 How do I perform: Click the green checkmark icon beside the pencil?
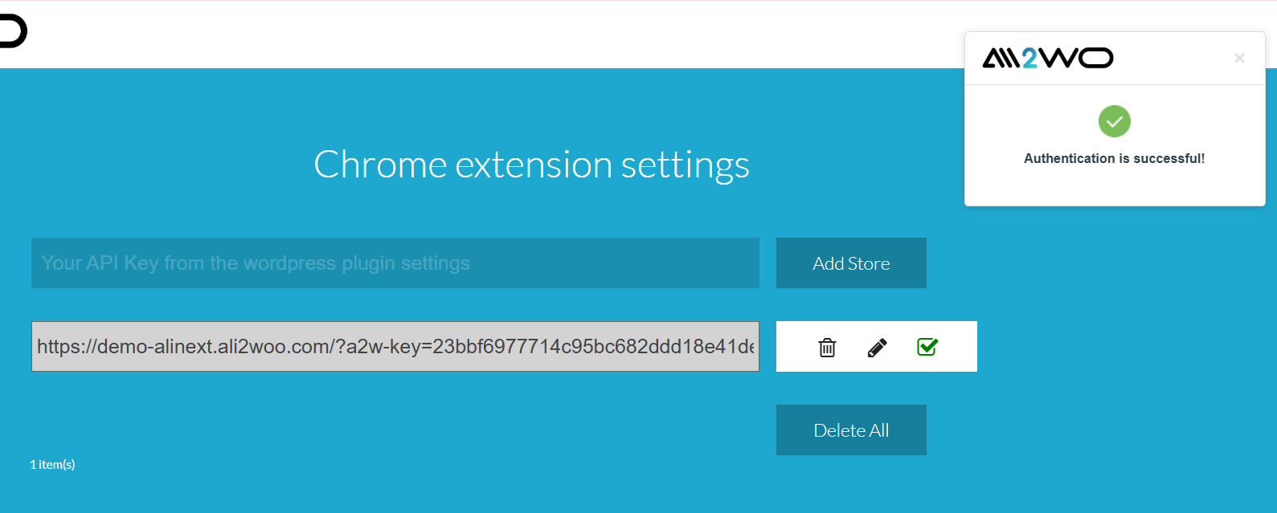[x=927, y=346]
